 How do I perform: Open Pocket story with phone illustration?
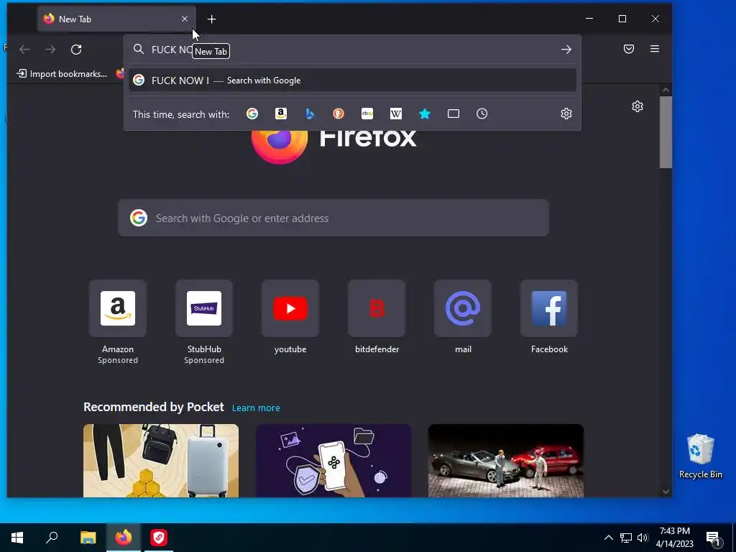333,461
